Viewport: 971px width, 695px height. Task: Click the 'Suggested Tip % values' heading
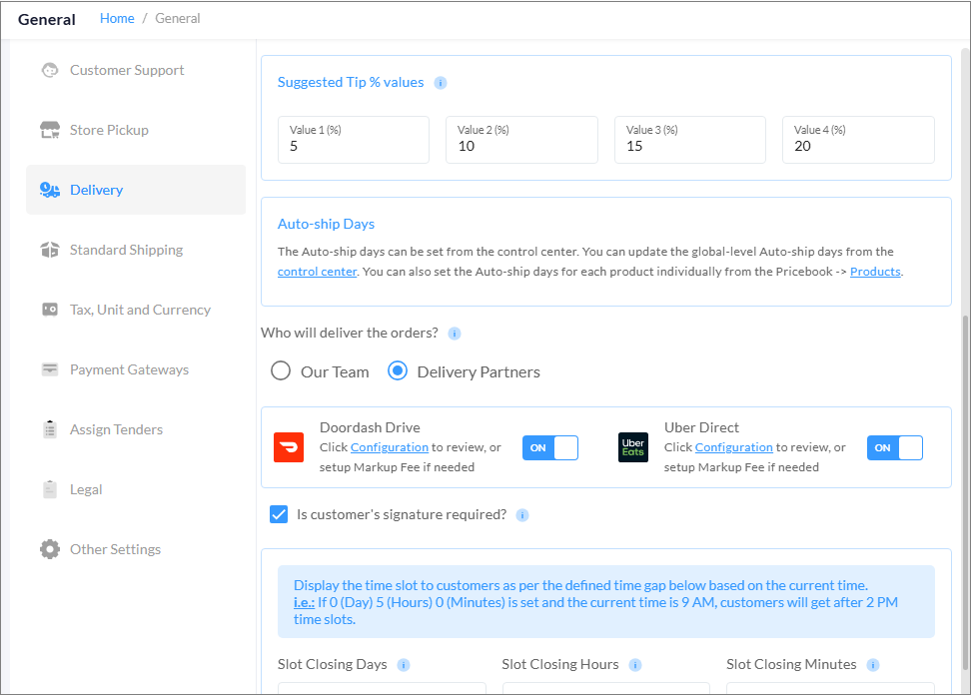(x=351, y=82)
